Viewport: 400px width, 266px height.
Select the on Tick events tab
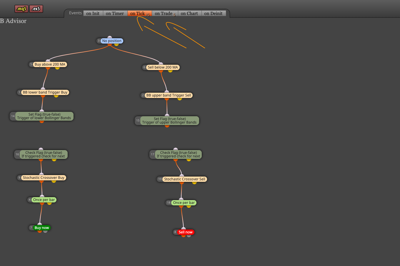tap(139, 14)
